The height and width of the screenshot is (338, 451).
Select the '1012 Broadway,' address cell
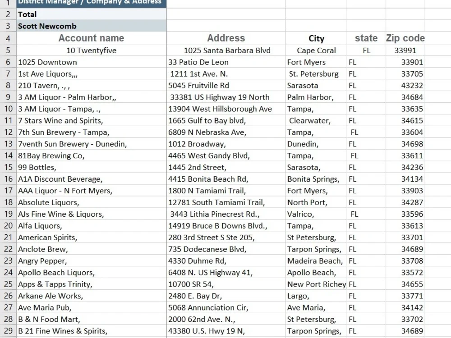(x=226, y=144)
